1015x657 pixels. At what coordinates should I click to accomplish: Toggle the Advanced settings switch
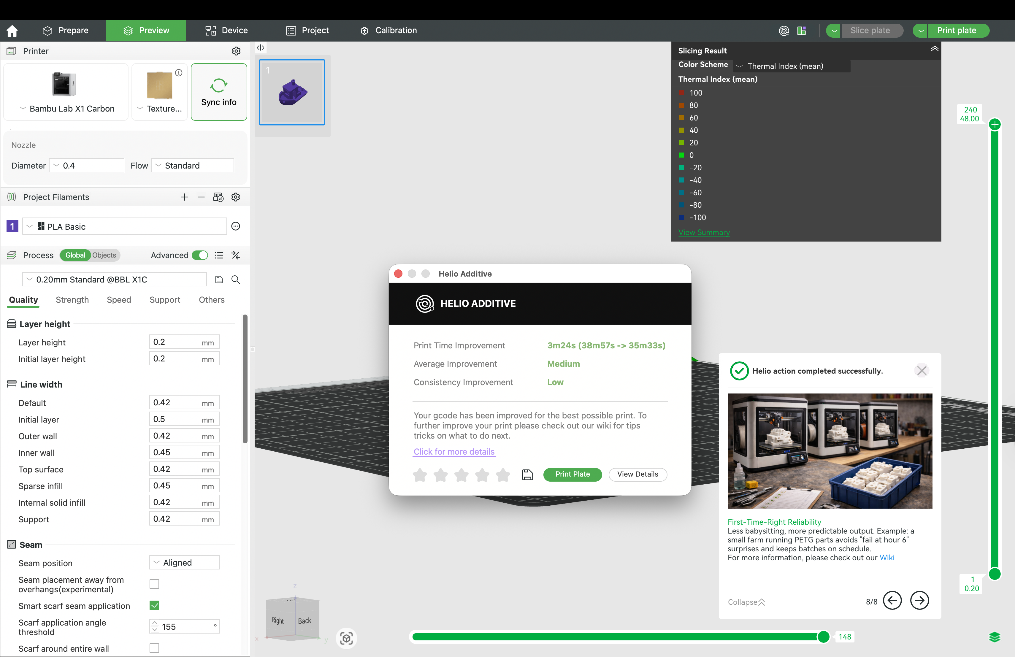point(200,255)
